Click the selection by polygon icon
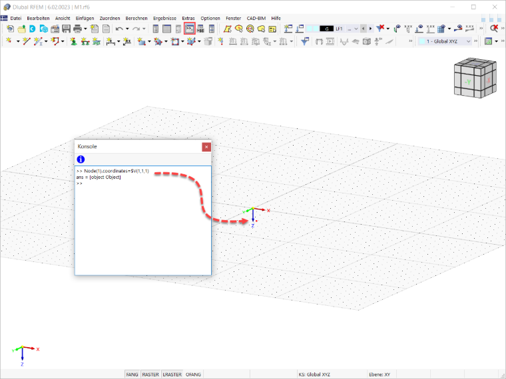The width and height of the screenshot is (506, 379). coord(228,29)
